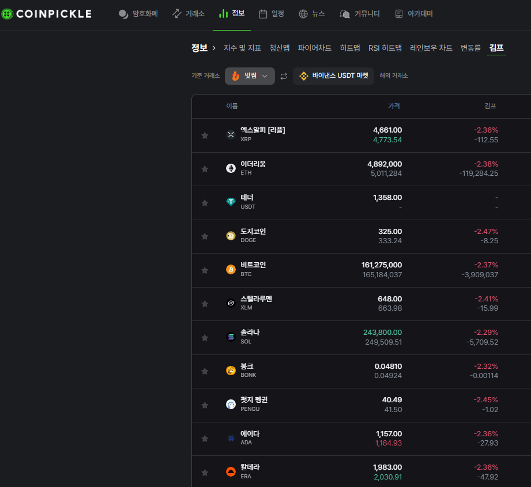Screen dimensions: 531x487
Task: Sort by the 김프 column header
Action: click(490, 106)
